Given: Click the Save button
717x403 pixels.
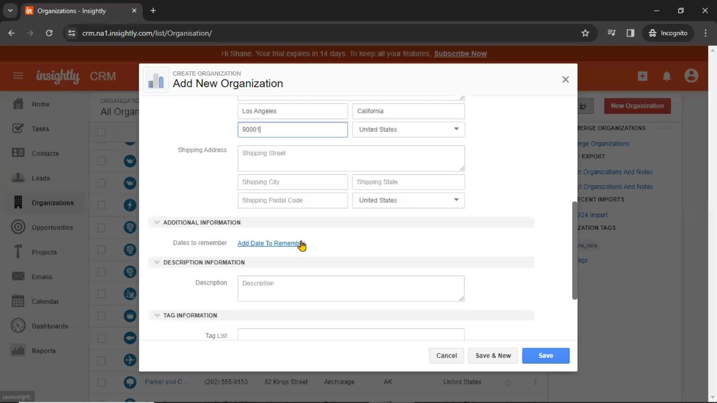Looking at the screenshot, I should pos(546,355).
